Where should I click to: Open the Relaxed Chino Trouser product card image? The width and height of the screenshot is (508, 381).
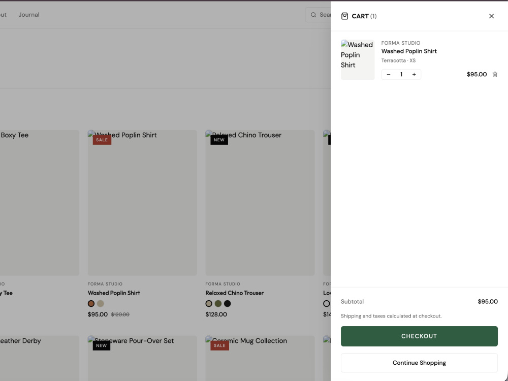tap(260, 203)
